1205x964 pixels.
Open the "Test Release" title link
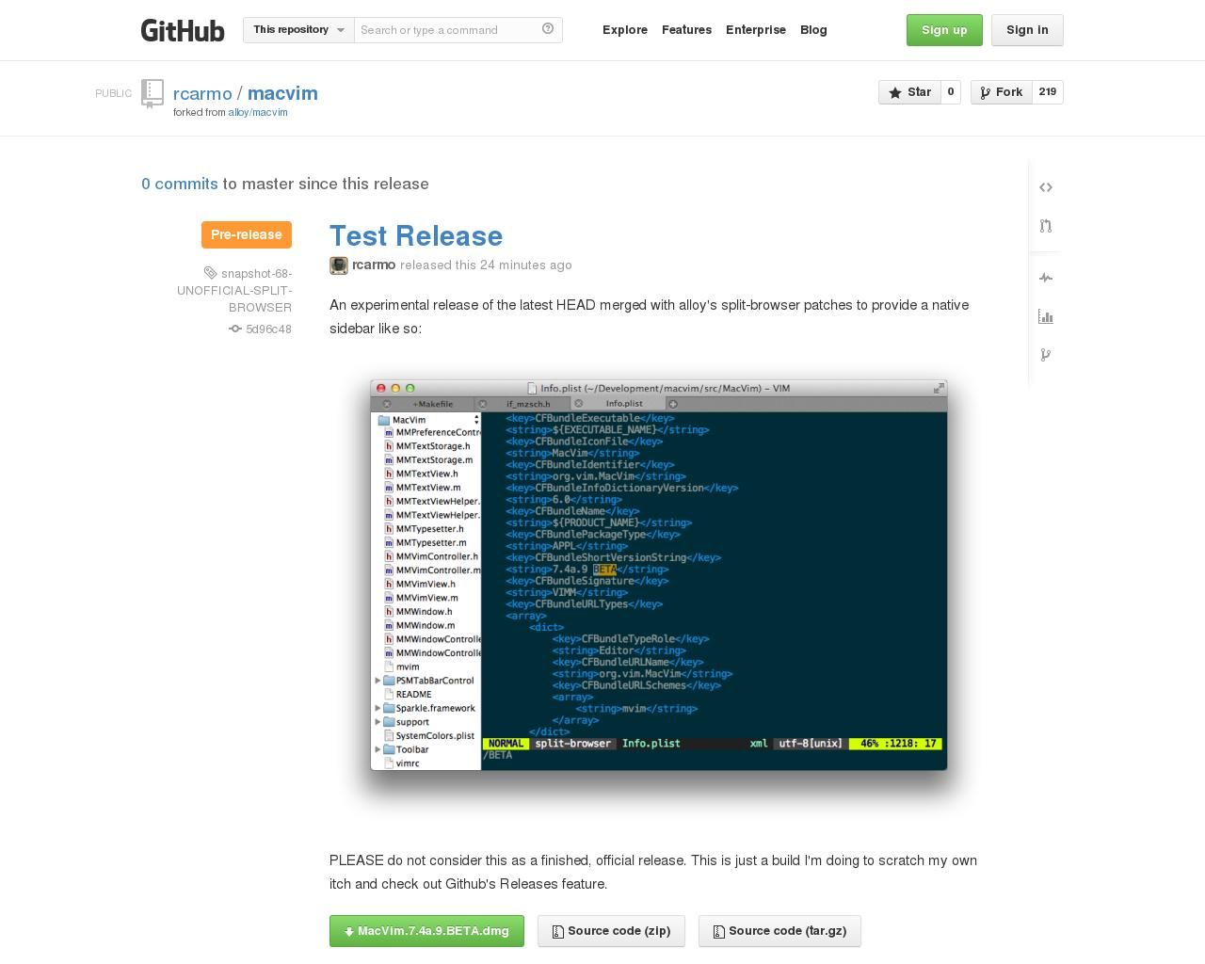(x=416, y=235)
